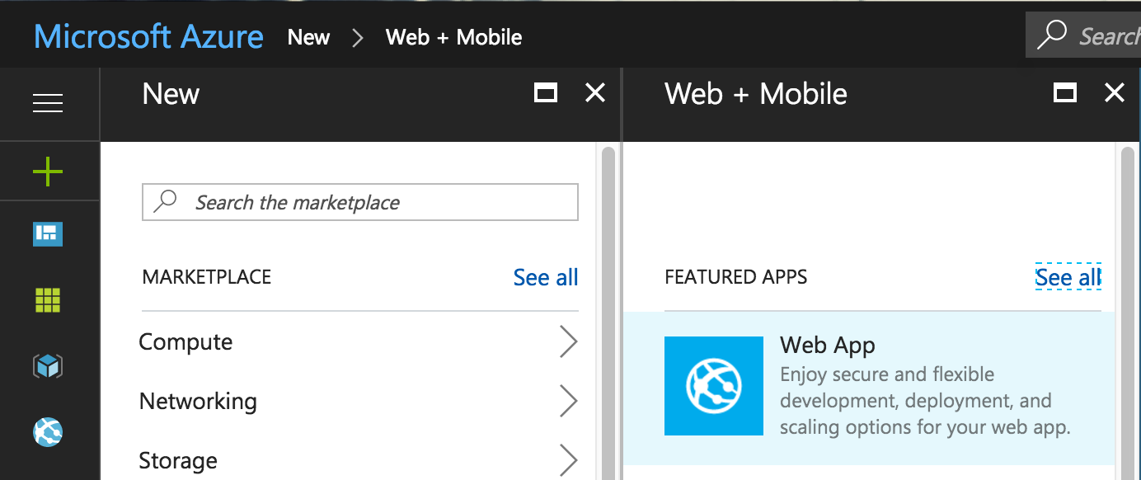The width and height of the screenshot is (1141, 480).
Task: Open the App Services globe sidebar icon
Action: coord(48,431)
